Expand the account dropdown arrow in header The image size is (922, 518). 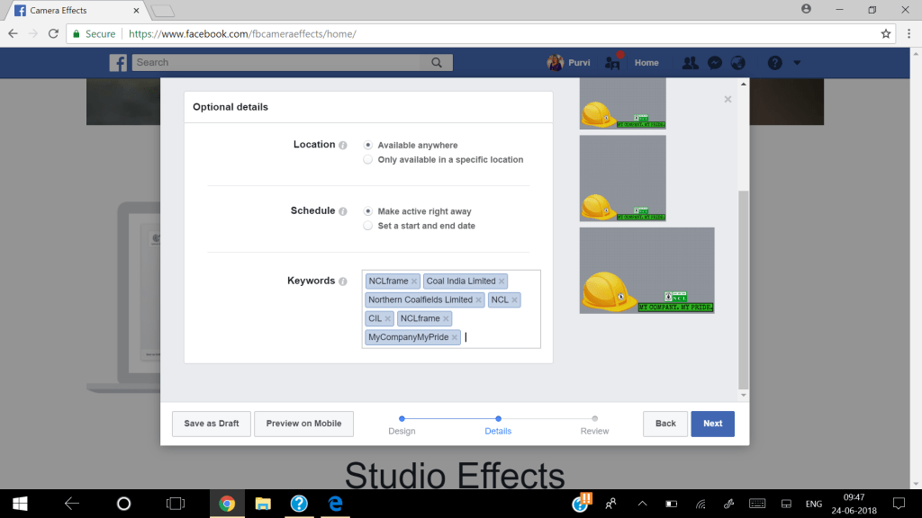(797, 63)
